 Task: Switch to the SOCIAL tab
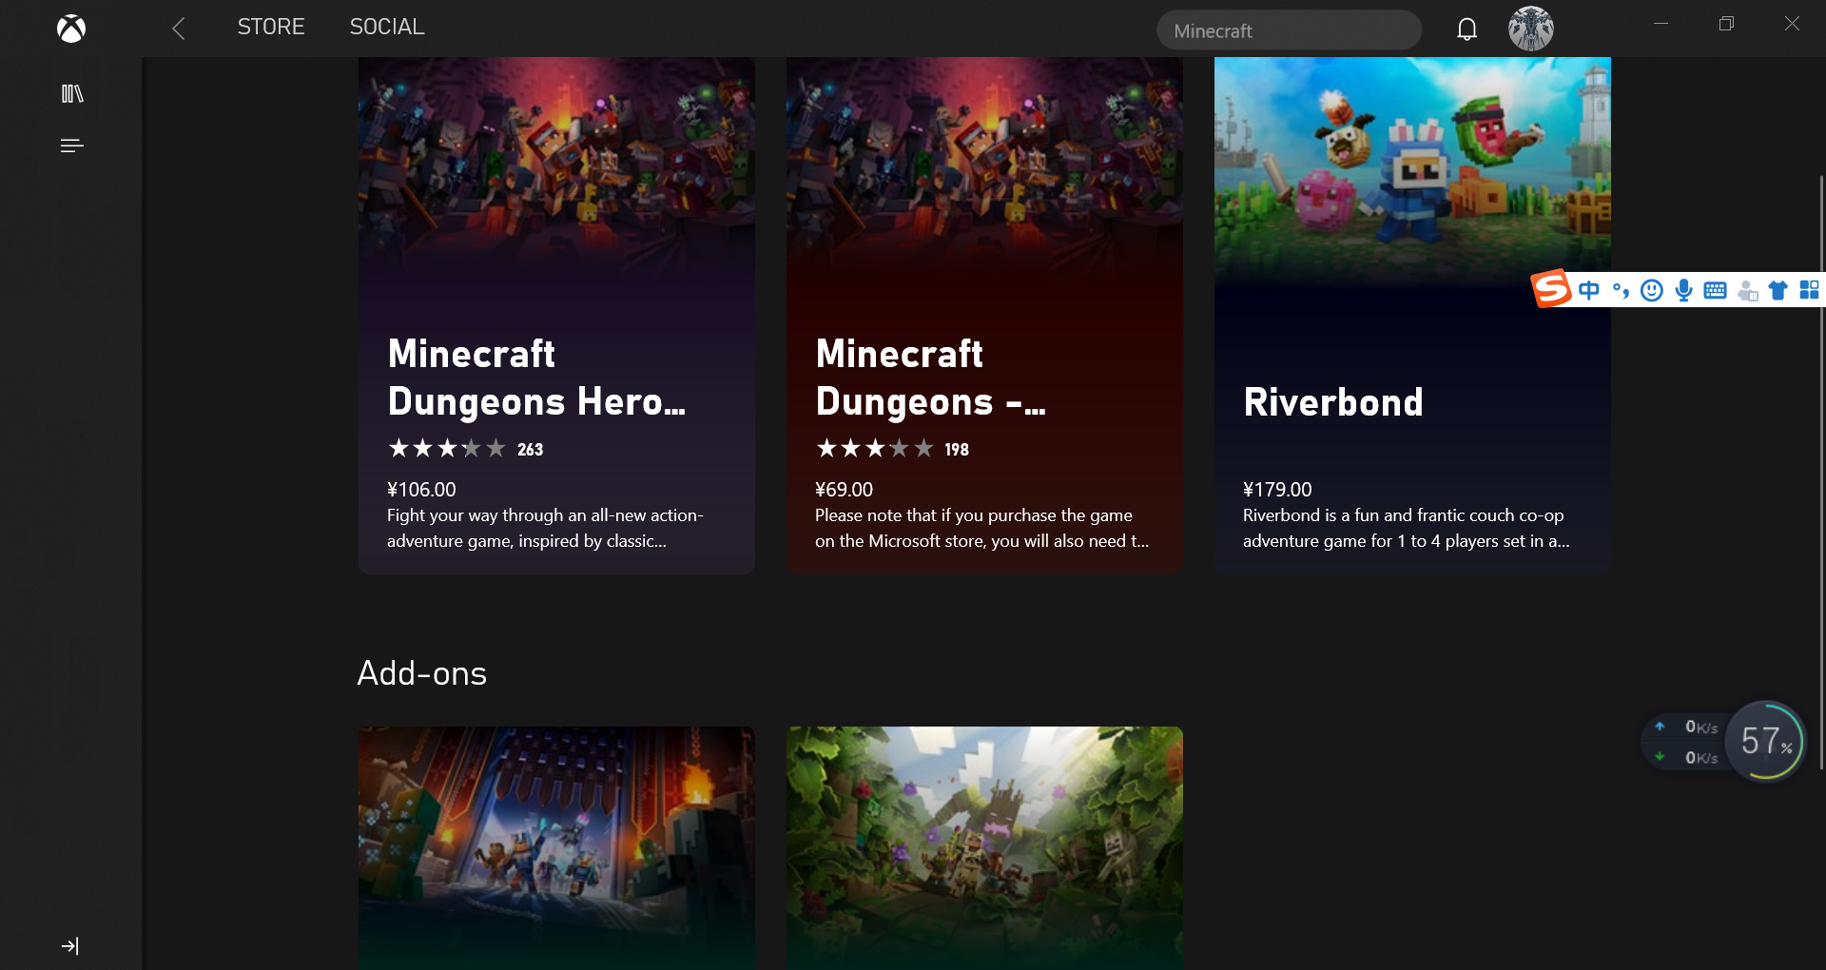coord(387,27)
